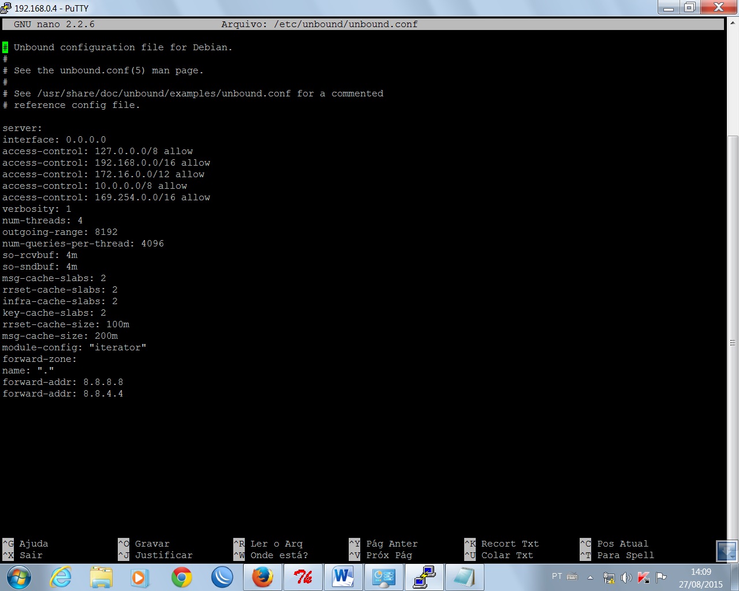Click the 'forward-zone:' line
Screen dimensions: 739x591
click(40, 359)
